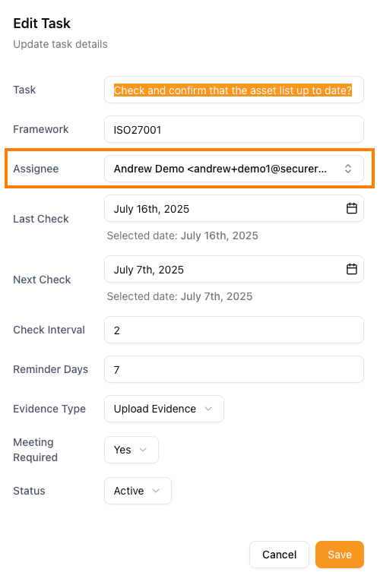Viewport: 380px width, 588px height.
Task: Select the Check Interval input field
Action: point(234,330)
